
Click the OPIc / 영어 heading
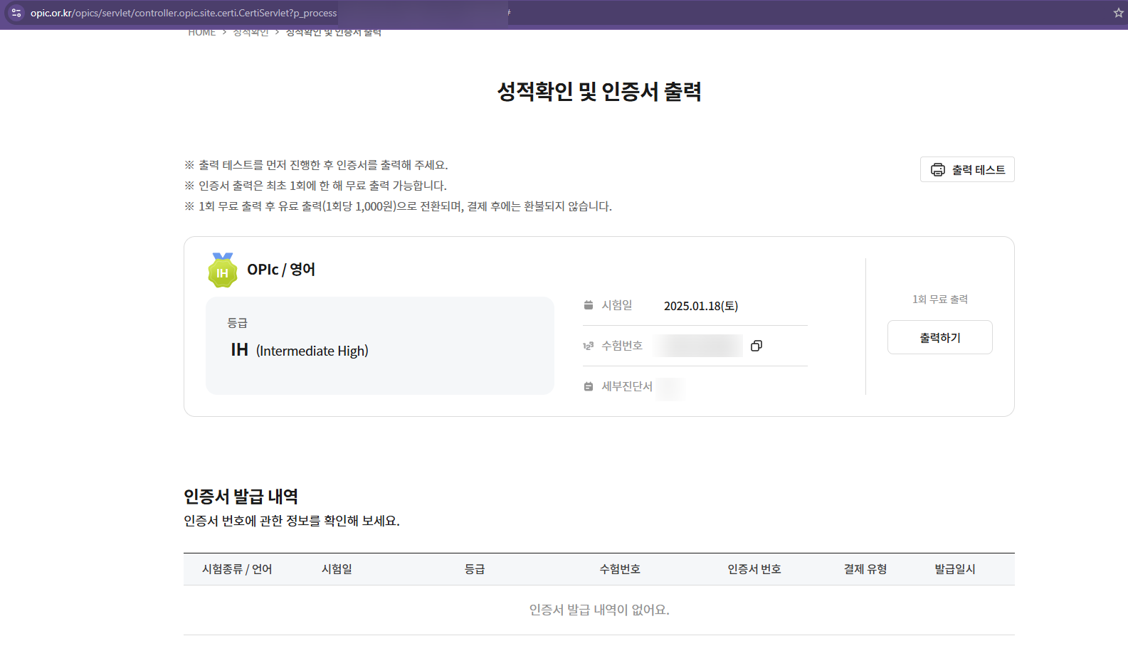pyautogui.click(x=281, y=270)
